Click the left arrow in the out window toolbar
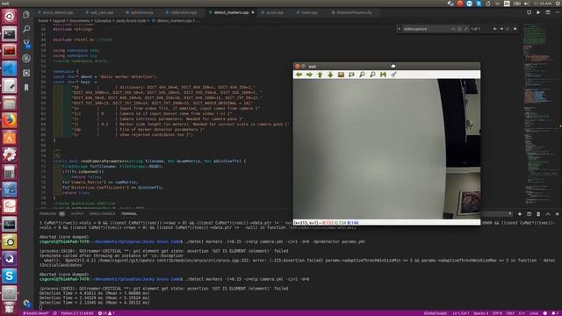Screen dimensions: 562x316 299,75
